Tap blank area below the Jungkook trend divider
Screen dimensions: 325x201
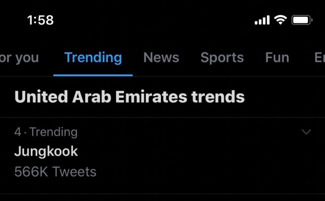(x=162, y=197)
